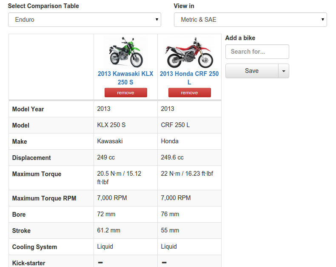Click the Add a bike heading
The image size is (336, 267).
click(x=240, y=38)
